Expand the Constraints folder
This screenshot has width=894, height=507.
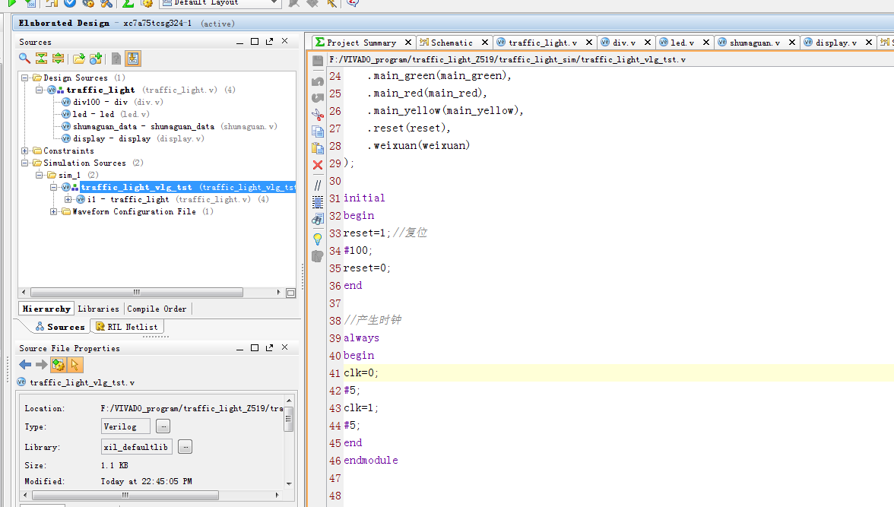click(x=24, y=151)
